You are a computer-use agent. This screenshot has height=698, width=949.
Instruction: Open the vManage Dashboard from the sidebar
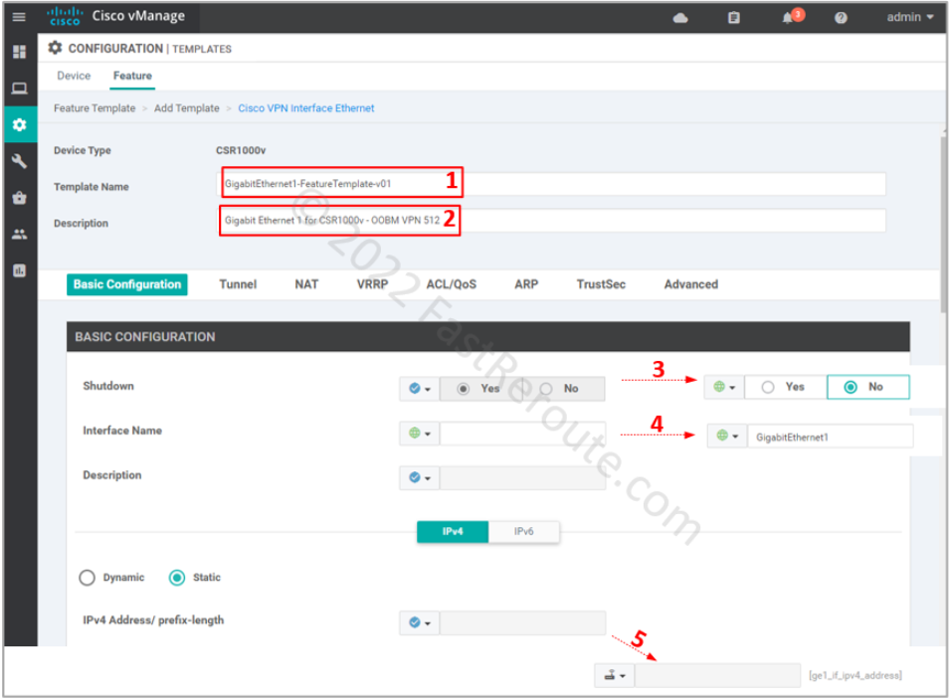pyautogui.click(x=19, y=51)
